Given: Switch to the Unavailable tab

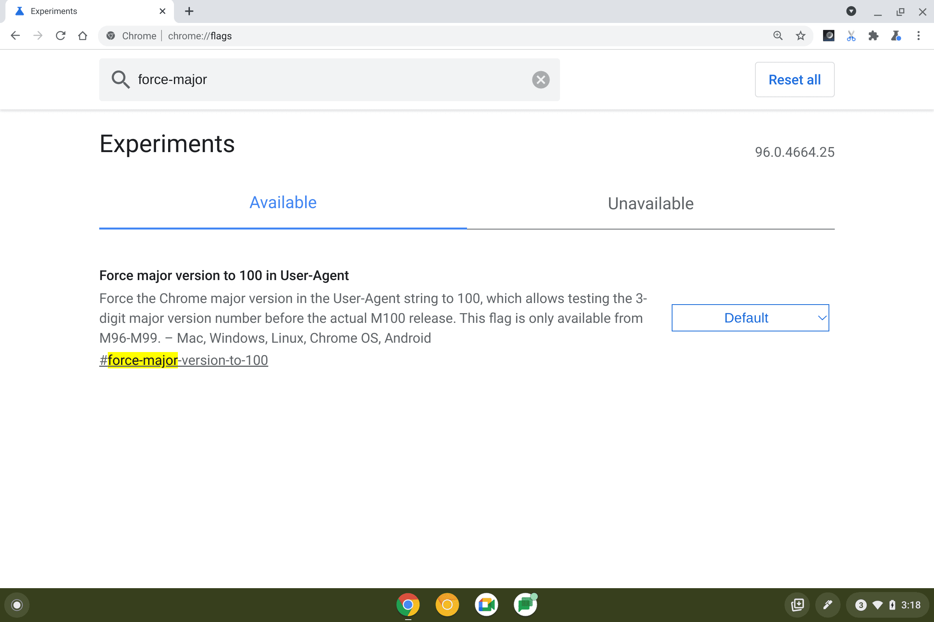Looking at the screenshot, I should 649,203.
